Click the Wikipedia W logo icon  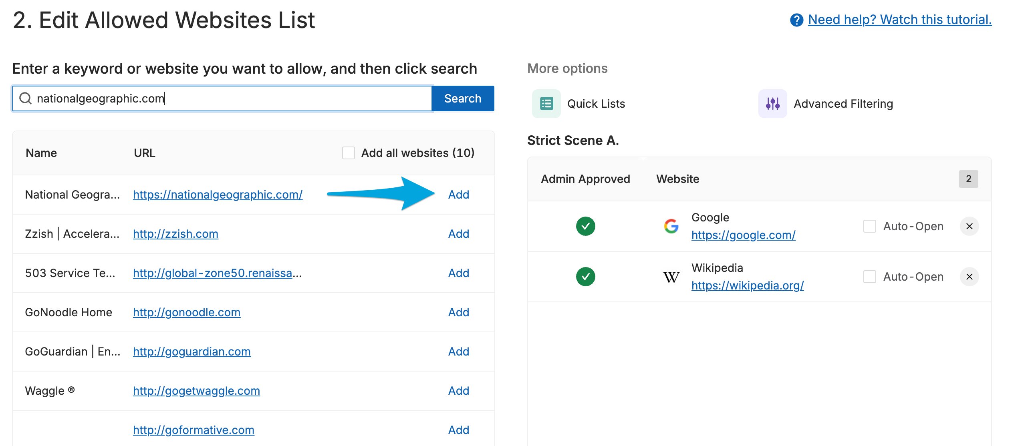tap(671, 277)
